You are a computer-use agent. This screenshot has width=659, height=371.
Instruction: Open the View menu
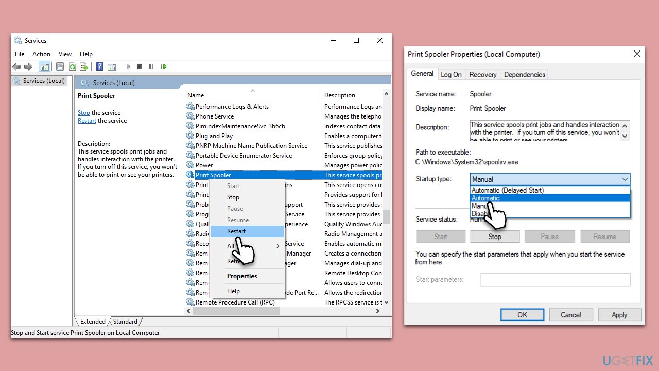coord(65,54)
